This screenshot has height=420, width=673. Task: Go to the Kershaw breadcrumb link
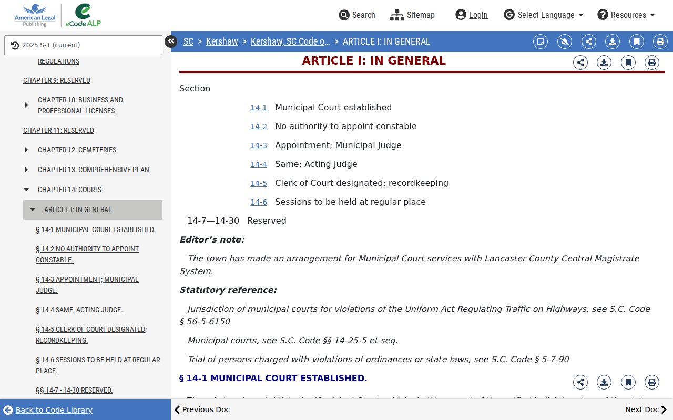[x=222, y=41]
